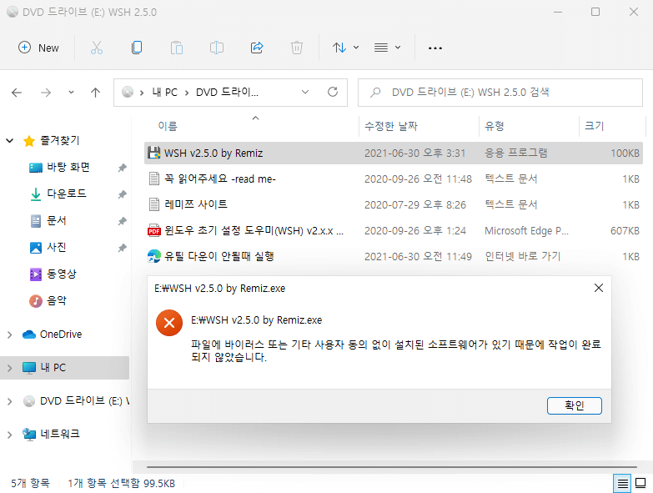Click the New button
653x493 pixels.
(x=38, y=48)
